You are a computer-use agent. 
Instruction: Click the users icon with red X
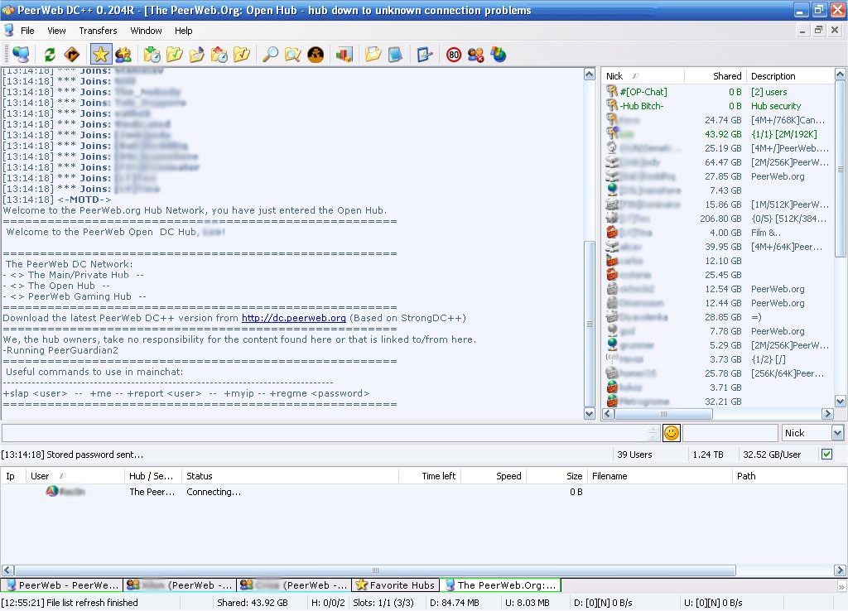click(x=476, y=55)
